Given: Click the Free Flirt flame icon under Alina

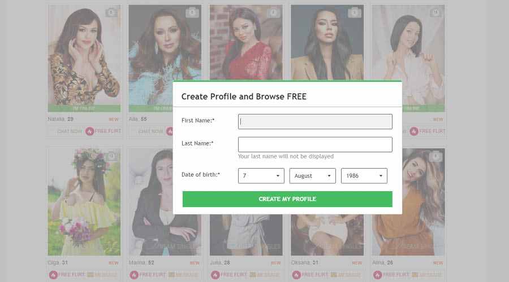Looking at the screenshot, I should click(x=378, y=275).
